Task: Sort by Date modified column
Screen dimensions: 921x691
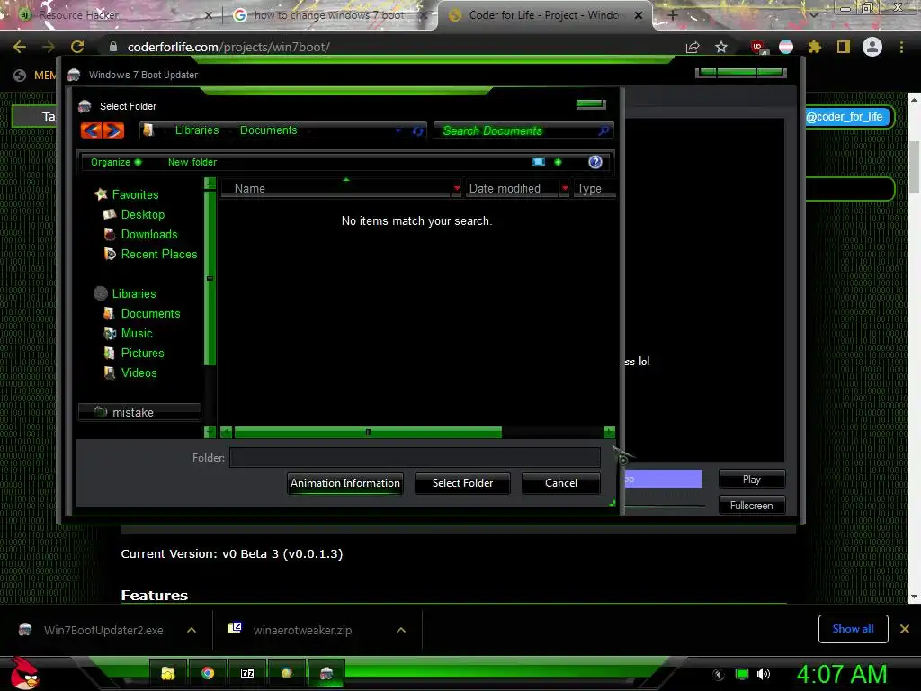Action: click(x=512, y=189)
